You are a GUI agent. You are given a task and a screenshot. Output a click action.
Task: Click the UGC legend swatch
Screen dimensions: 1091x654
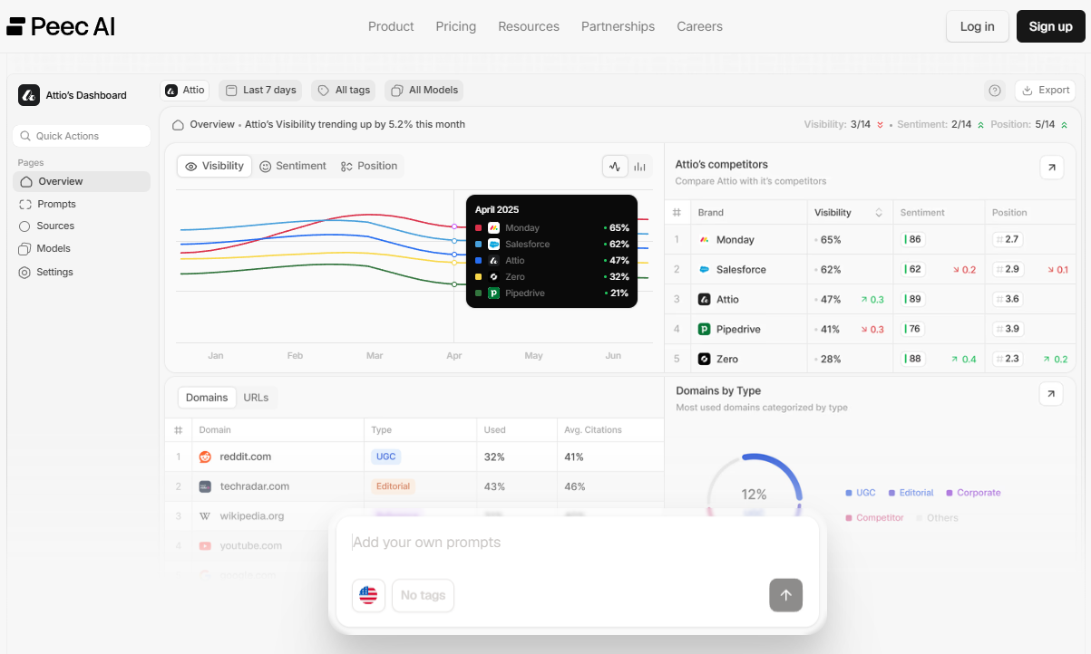coord(849,493)
